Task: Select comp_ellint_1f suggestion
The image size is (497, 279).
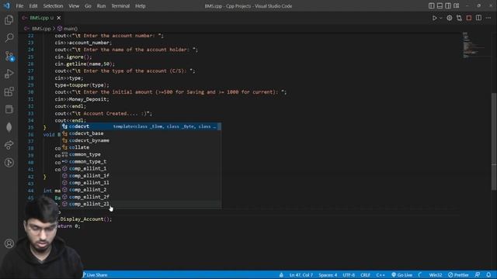Action: [x=141, y=176]
